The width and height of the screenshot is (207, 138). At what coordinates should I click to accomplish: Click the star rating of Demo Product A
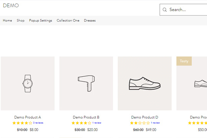pyautogui.click(x=22, y=123)
